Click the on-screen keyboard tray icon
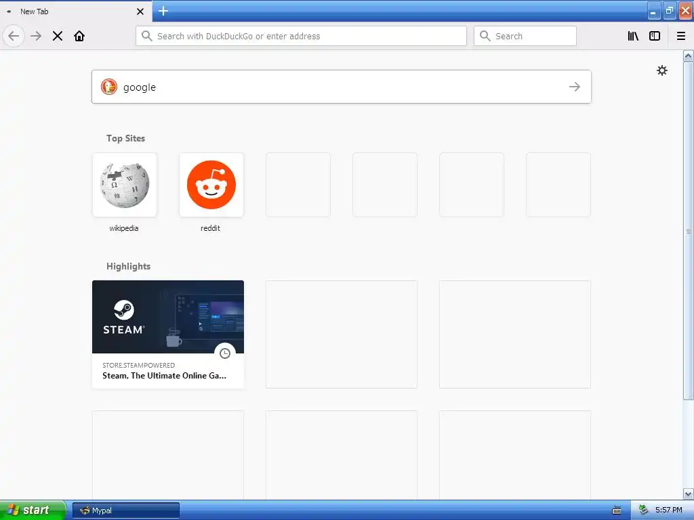This screenshot has height=520, width=694. coord(617,511)
